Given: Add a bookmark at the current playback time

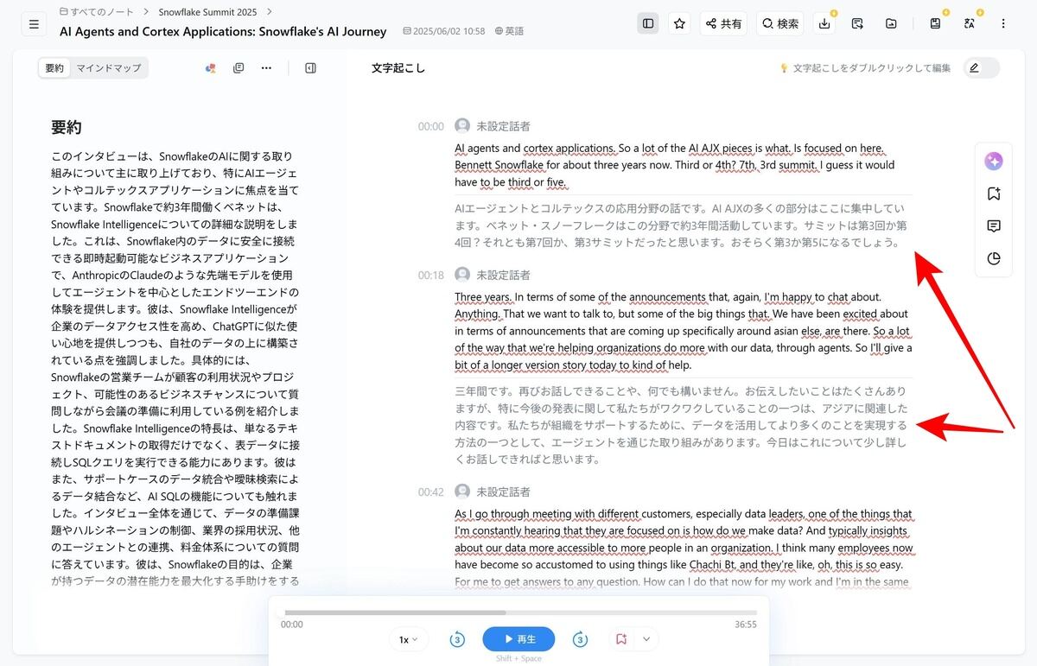Looking at the screenshot, I should pyautogui.click(x=621, y=639).
